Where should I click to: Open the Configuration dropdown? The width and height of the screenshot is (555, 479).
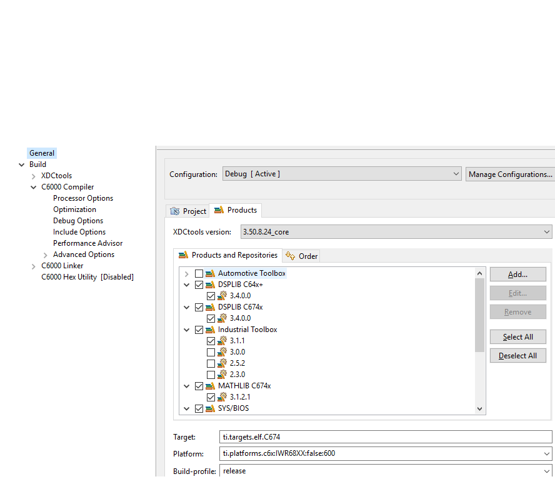pos(342,174)
